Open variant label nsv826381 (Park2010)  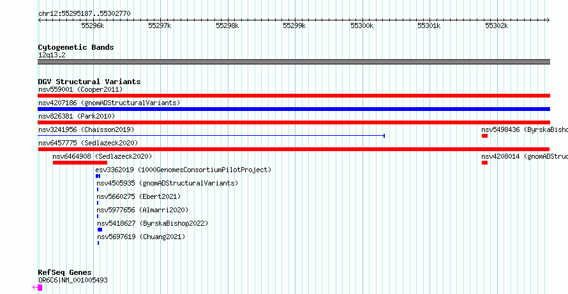tap(77, 116)
